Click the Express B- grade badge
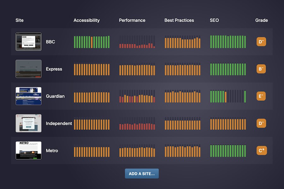284x189 pixels. pos(261,69)
